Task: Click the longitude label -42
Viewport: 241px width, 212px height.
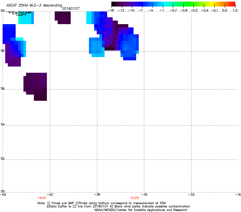Action: (x=50, y=194)
